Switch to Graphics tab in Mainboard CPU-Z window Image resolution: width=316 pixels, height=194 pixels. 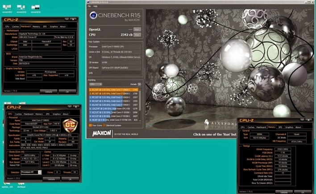(54, 26)
